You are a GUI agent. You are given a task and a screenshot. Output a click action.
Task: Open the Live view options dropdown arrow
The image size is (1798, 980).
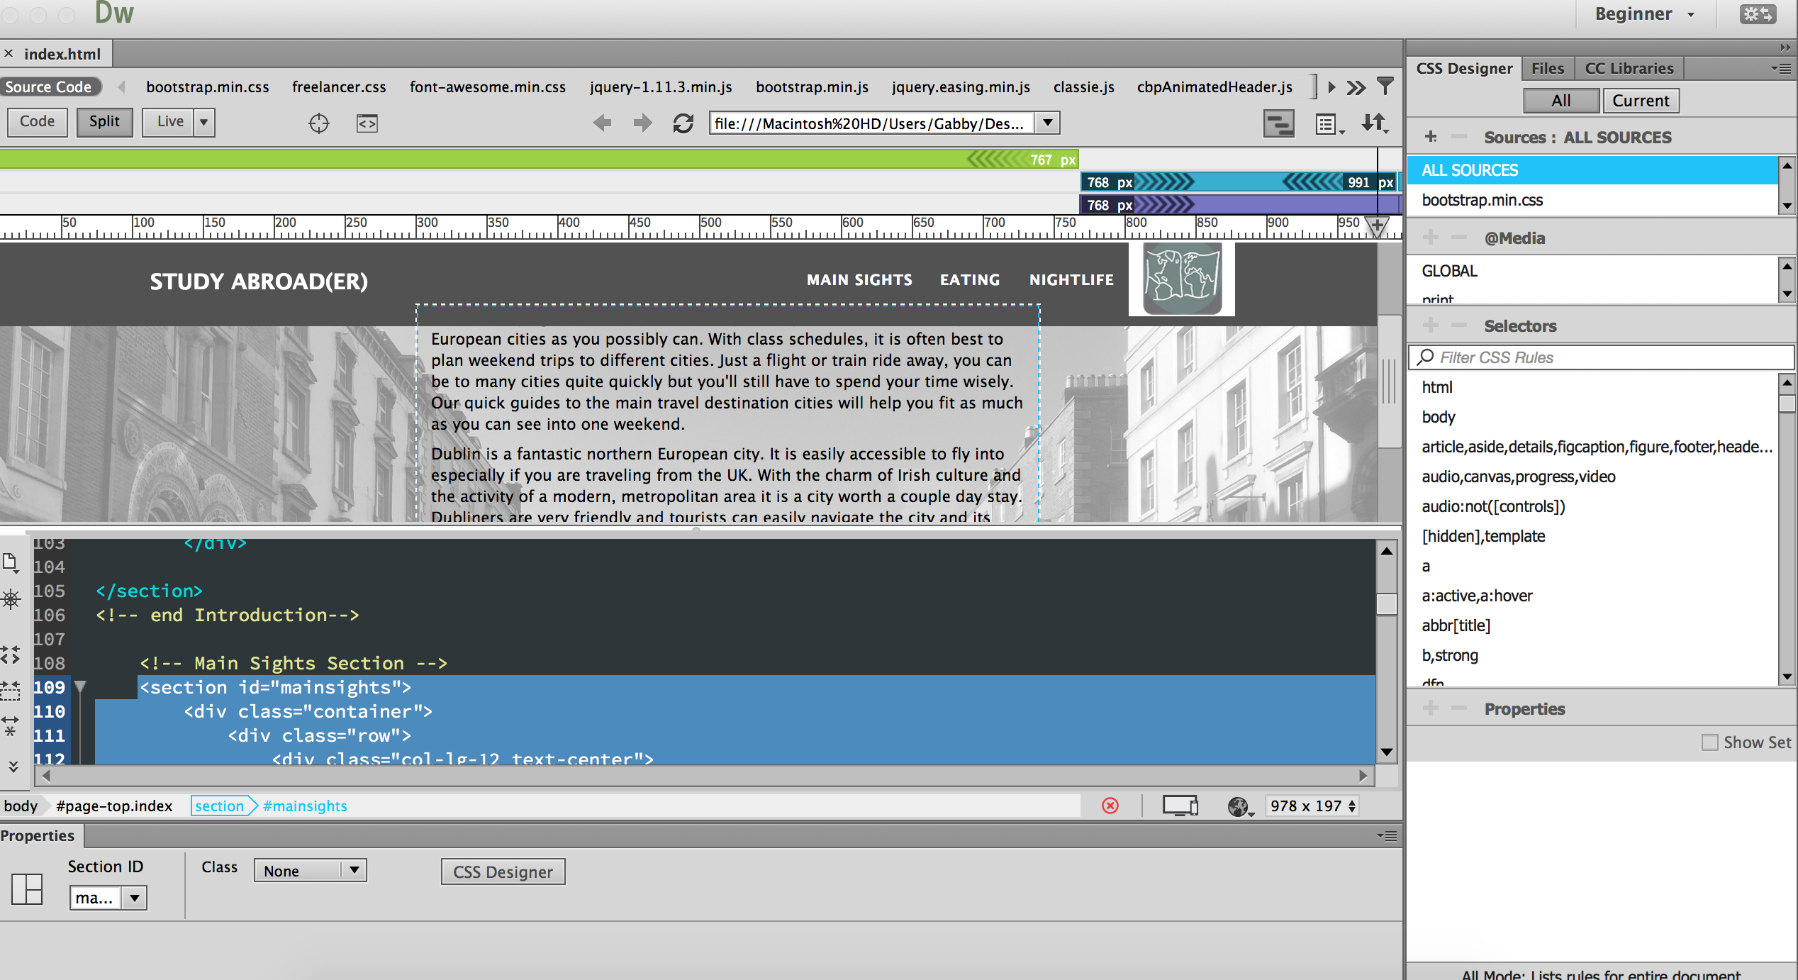[204, 122]
